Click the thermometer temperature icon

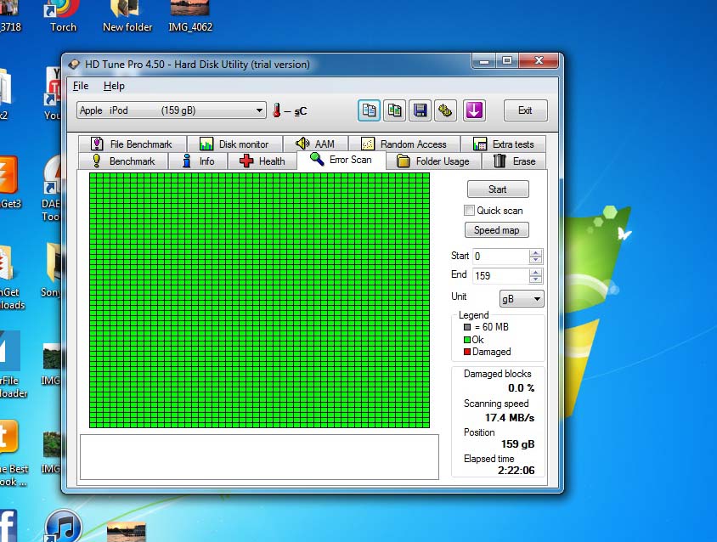pos(277,110)
